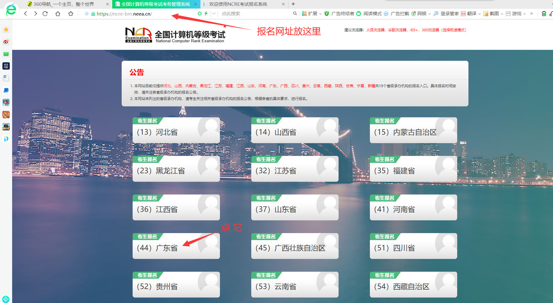Click the 登录管家 key icon
Screen dimensions: 553x303
click(x=436, y=14)
